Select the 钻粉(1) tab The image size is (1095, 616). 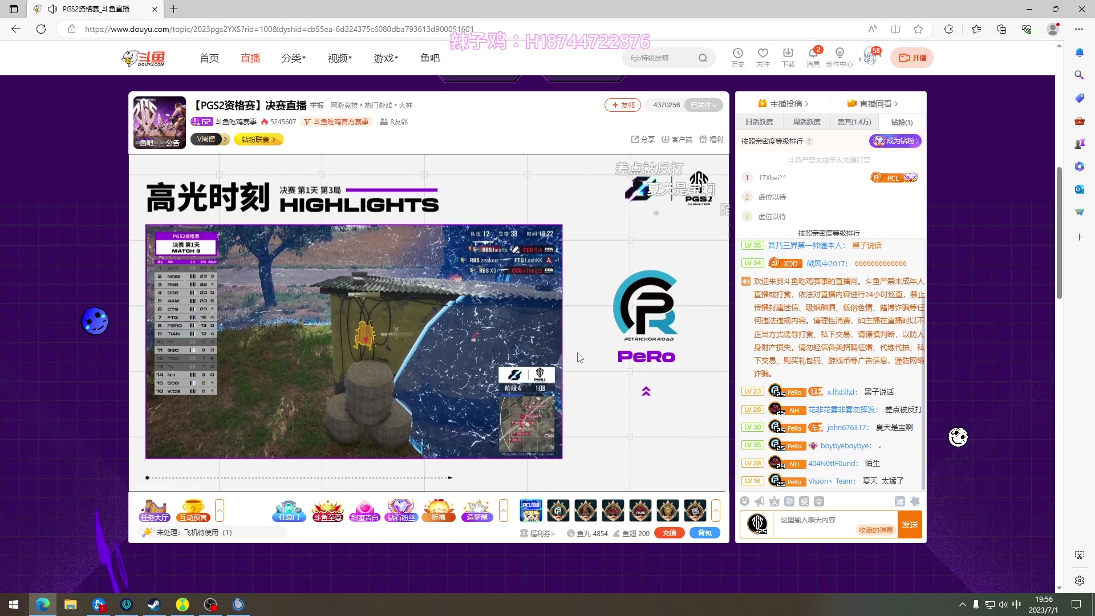[902, 122]
